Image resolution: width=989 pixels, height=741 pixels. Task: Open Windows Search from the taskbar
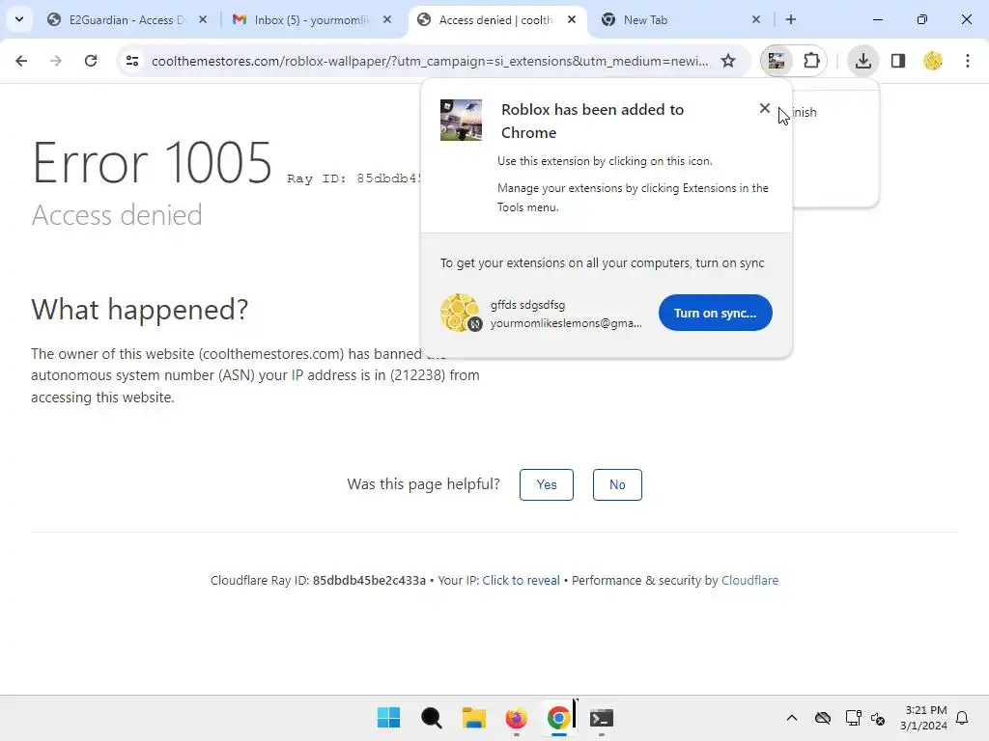click(x=432, y=718)
